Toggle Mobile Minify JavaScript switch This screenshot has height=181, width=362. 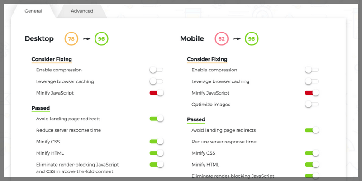[312, 93]
